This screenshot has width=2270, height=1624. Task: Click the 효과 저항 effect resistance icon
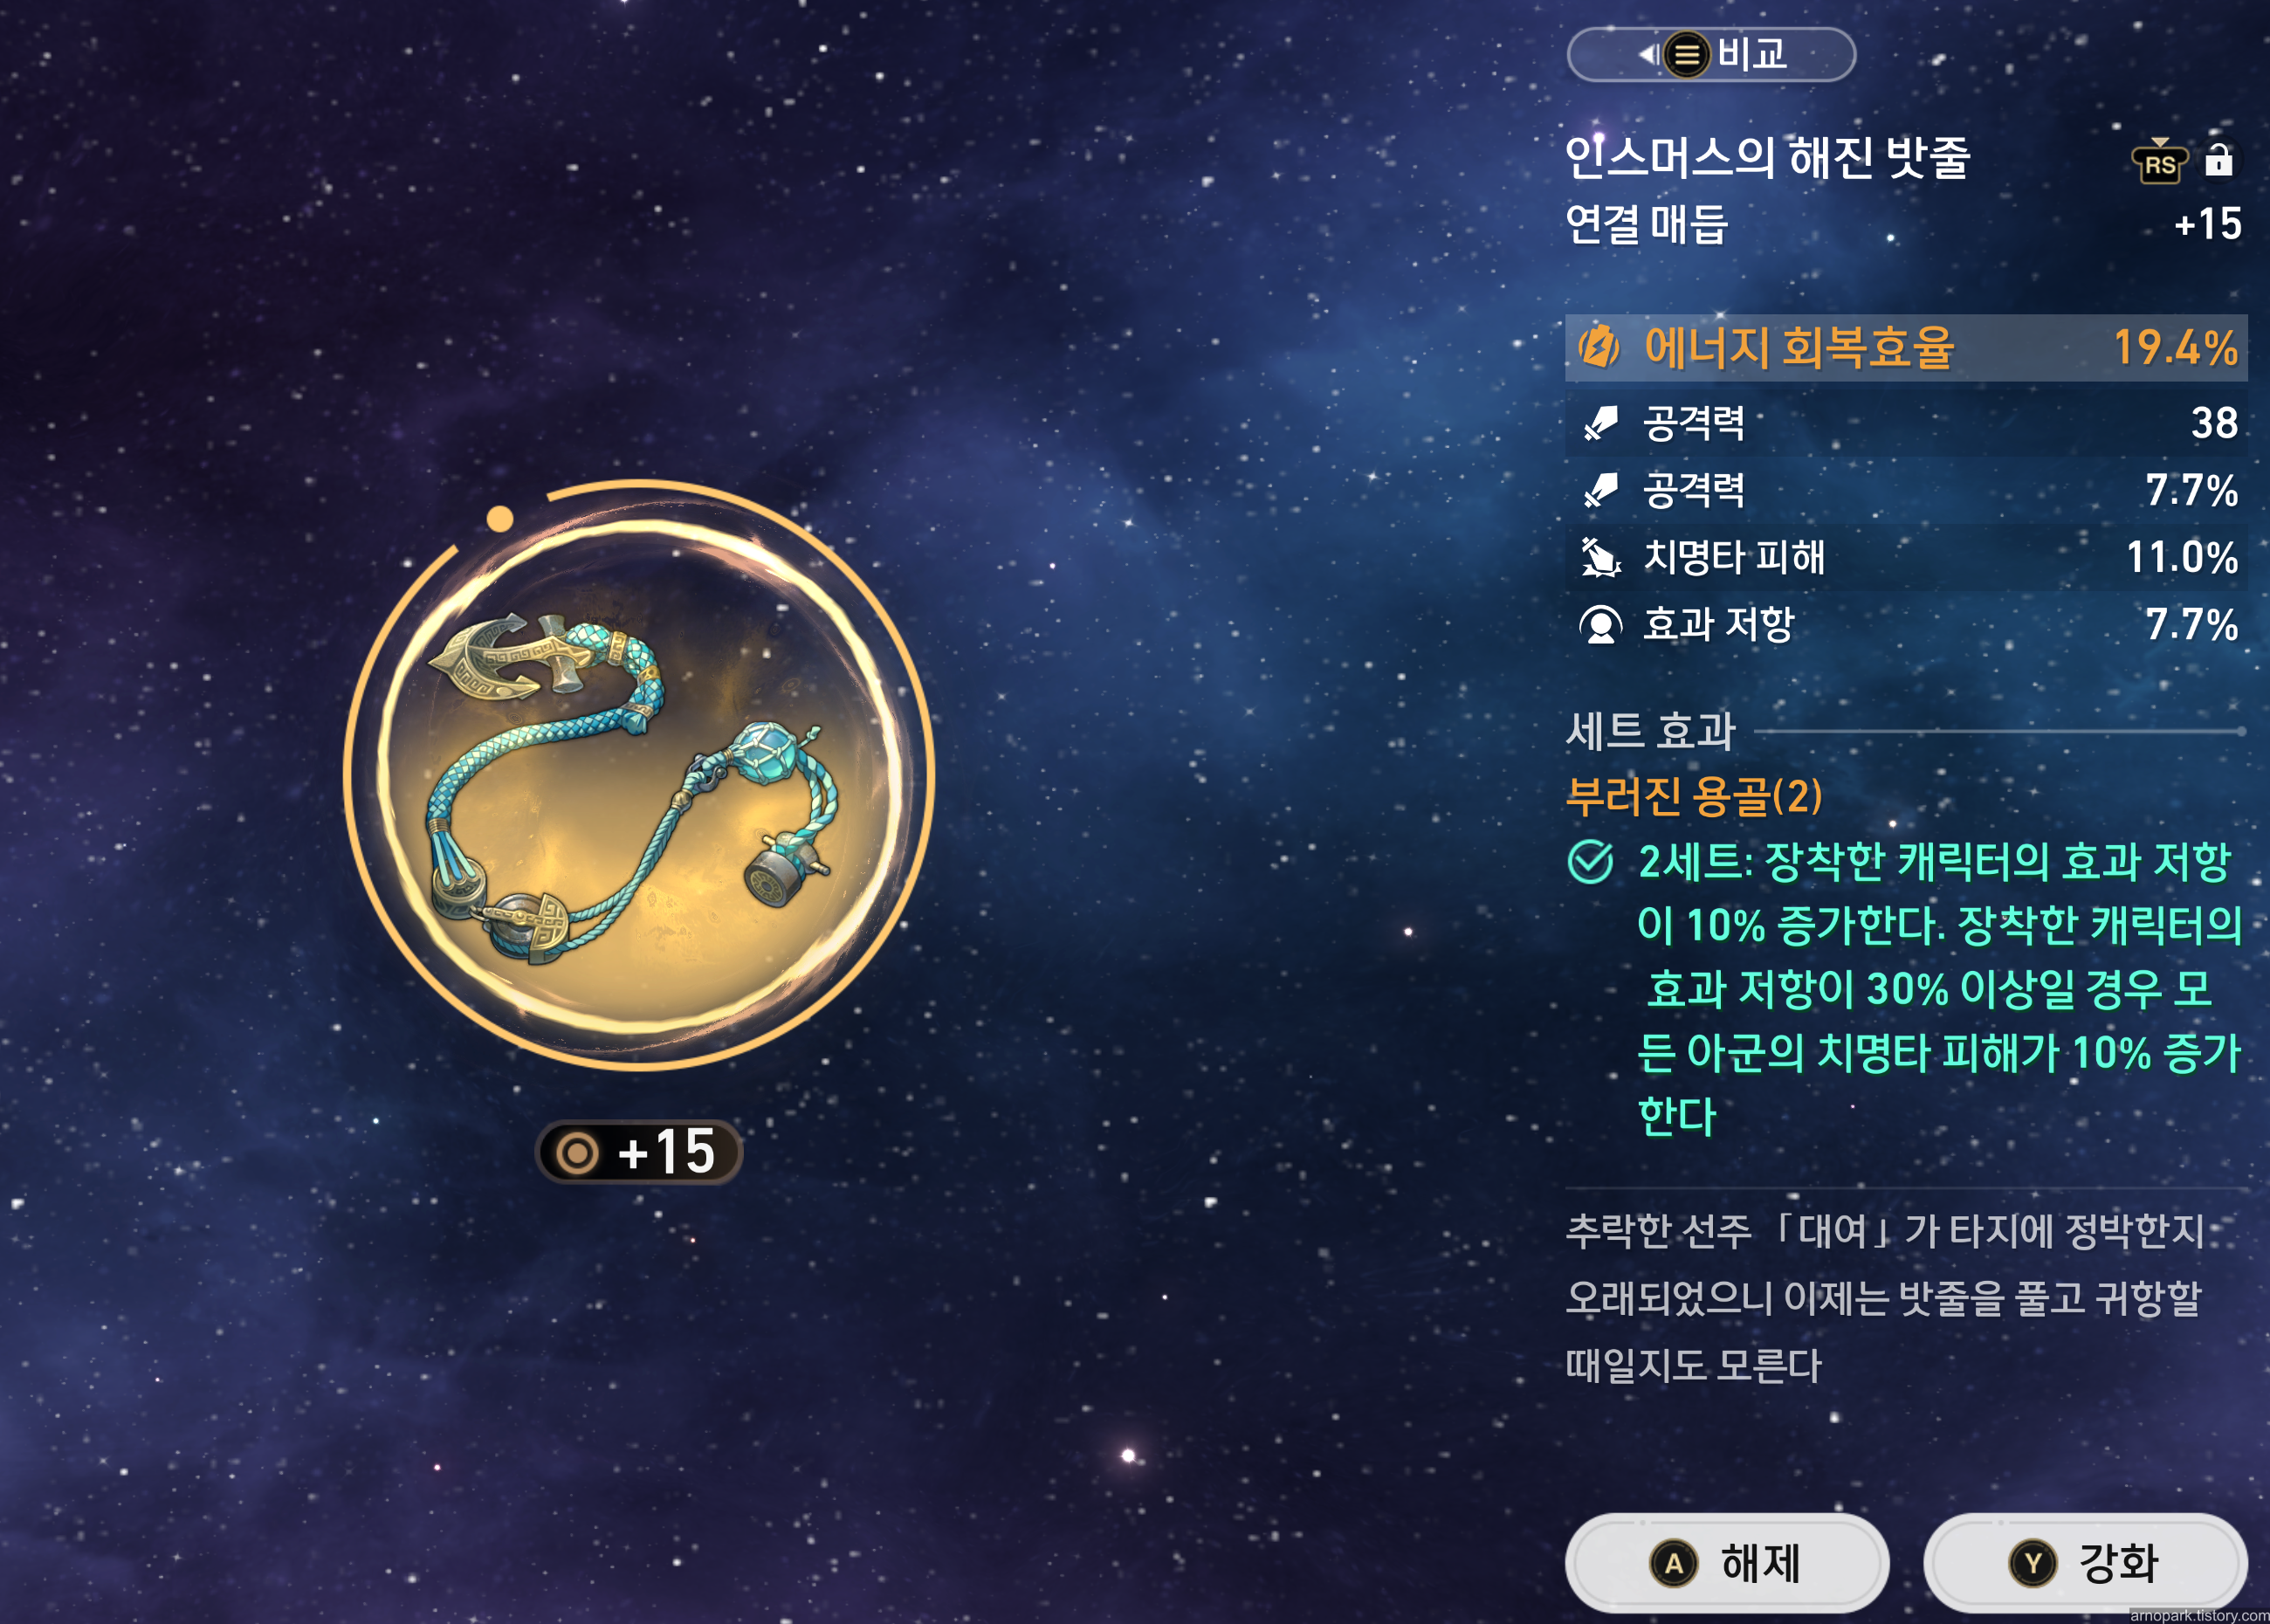tap(1600, 625)
